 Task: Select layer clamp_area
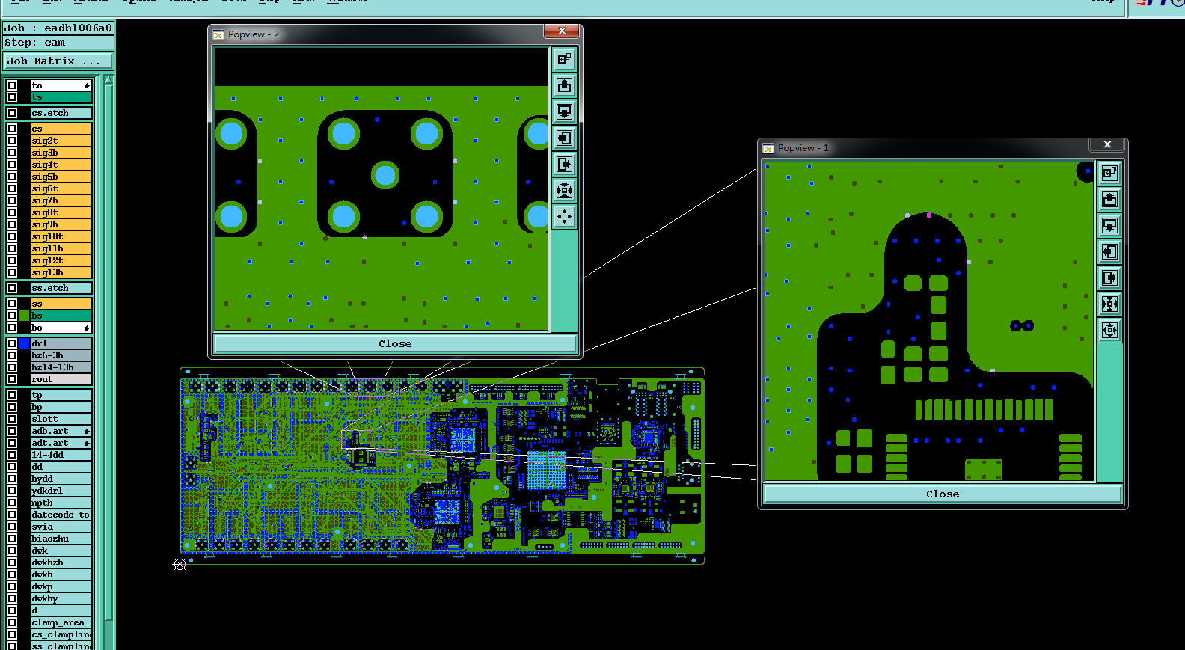61,622
